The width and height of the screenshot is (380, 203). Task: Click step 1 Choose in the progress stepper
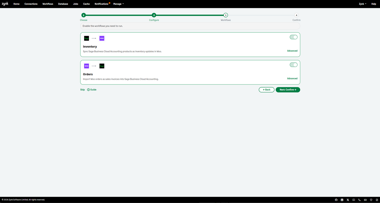pyautogui.click(x=83, y=15)
